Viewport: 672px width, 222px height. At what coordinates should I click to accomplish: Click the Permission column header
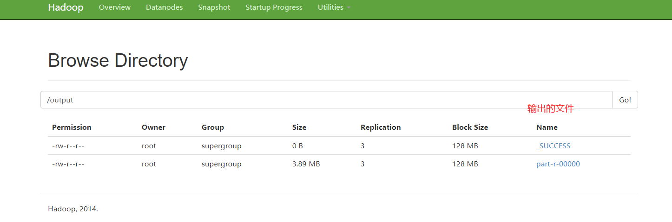coord(72,127)
